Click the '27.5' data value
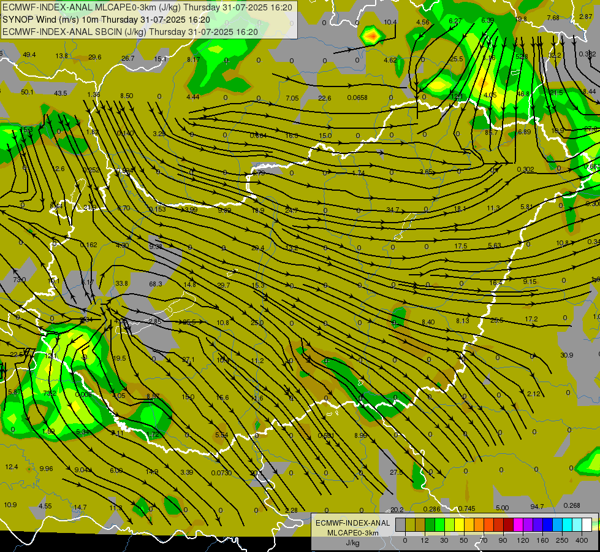This screenshot has width=600, height=552. pyautogui.click(x=396, y=472)
